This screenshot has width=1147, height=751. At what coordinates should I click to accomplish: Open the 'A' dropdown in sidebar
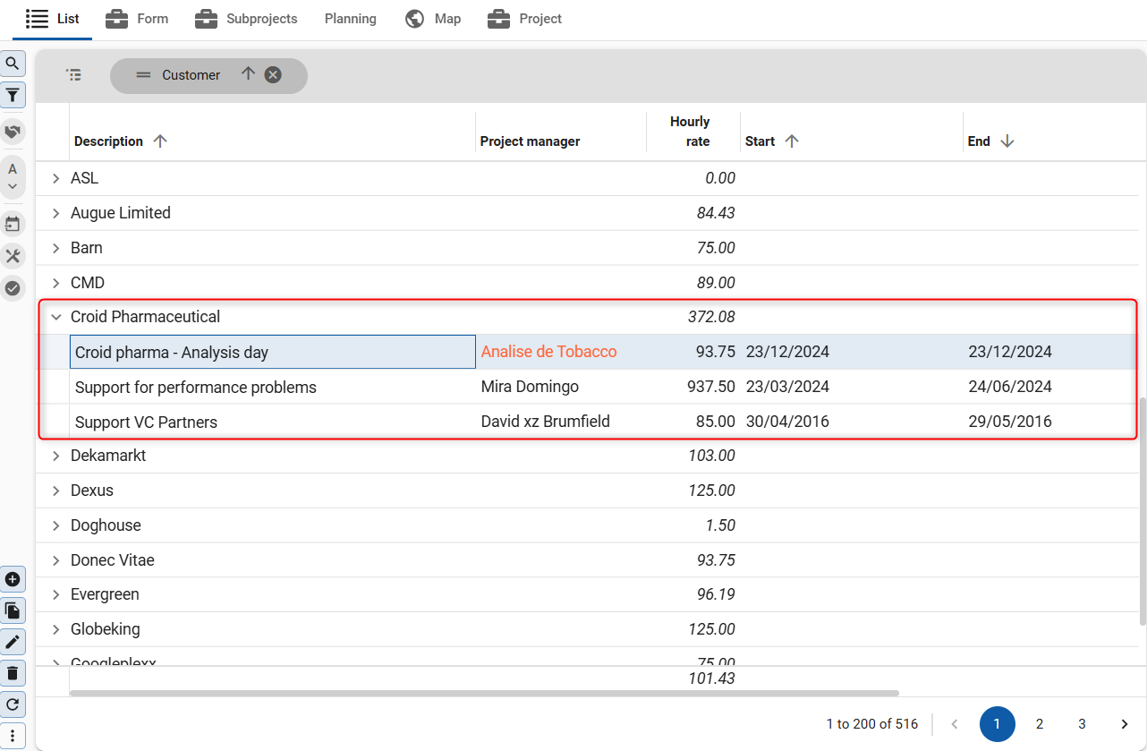[x=13, y=177]
